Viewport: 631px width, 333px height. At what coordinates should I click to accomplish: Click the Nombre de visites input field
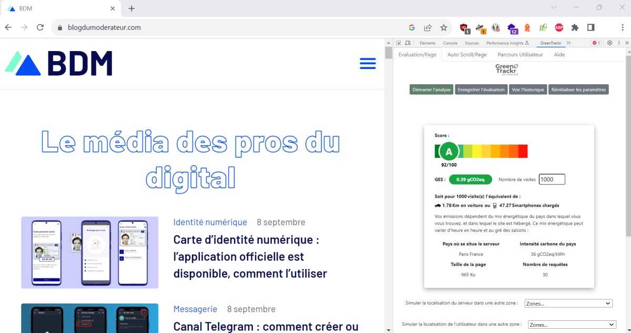[x=552, y=179]
